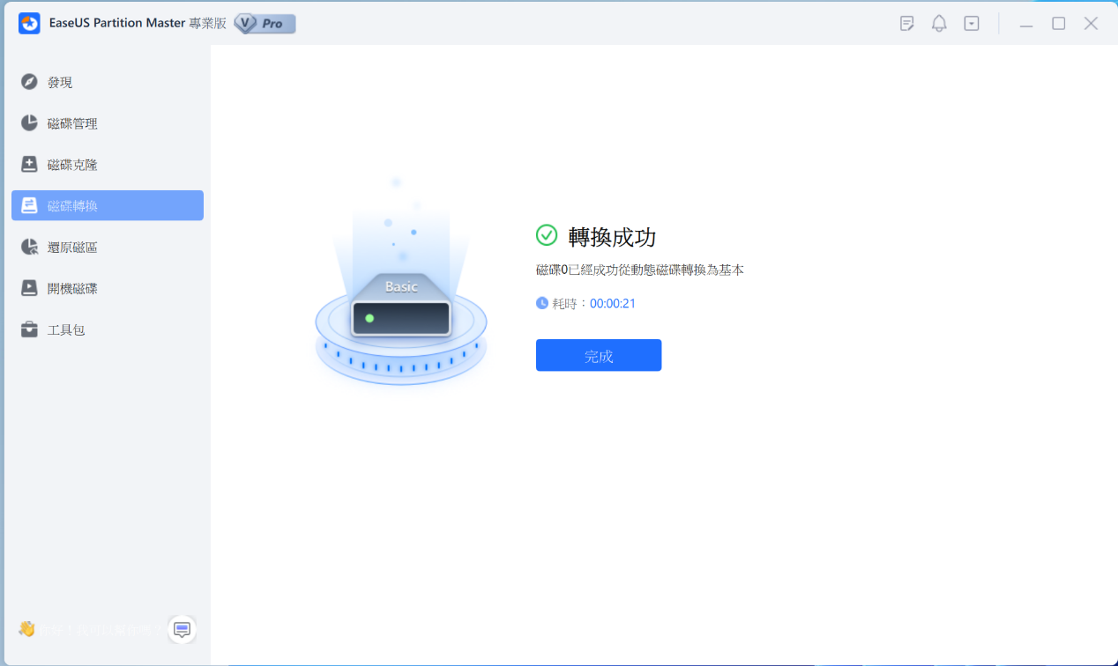Open the task notes icon in title bar
This screenshot has height=666, width=1118.
click(x=907, y=24)
